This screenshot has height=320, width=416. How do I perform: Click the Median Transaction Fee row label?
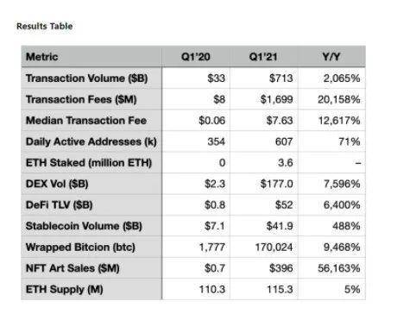(86, 121)
